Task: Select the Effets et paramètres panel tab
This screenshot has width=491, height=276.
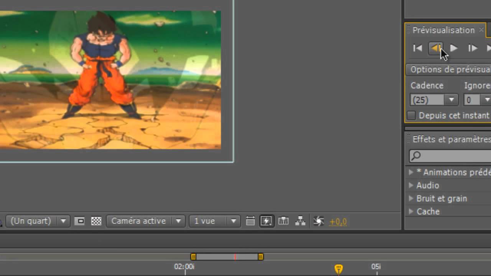Action: pos(451,139)
